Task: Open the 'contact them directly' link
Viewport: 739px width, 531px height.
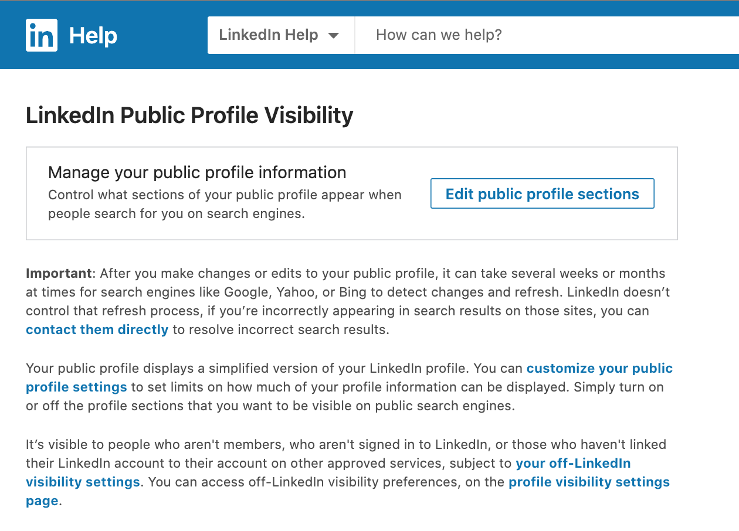Action: 97,329
